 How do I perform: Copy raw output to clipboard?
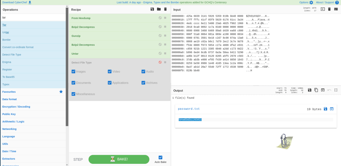(x=316, y=90)
